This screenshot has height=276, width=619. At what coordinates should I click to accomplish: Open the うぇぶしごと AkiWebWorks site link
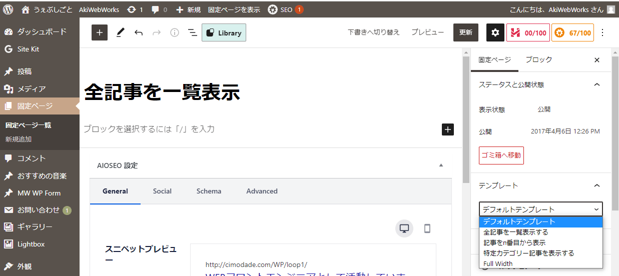(x=72, y=9)
